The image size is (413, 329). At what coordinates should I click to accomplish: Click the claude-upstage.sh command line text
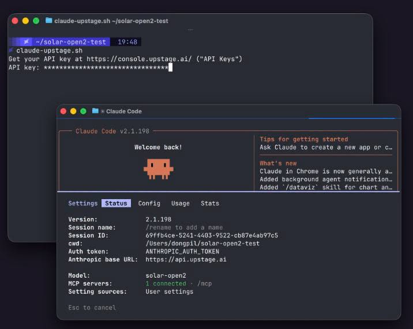(x=49, y=50)
